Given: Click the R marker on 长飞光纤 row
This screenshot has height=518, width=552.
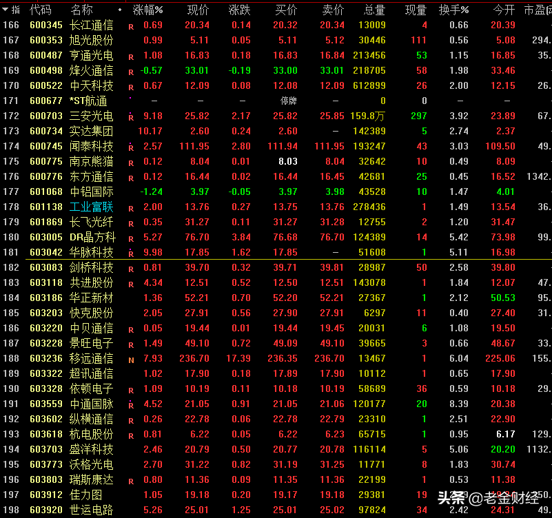Looking at the screenshot, I should coord(131,224).
